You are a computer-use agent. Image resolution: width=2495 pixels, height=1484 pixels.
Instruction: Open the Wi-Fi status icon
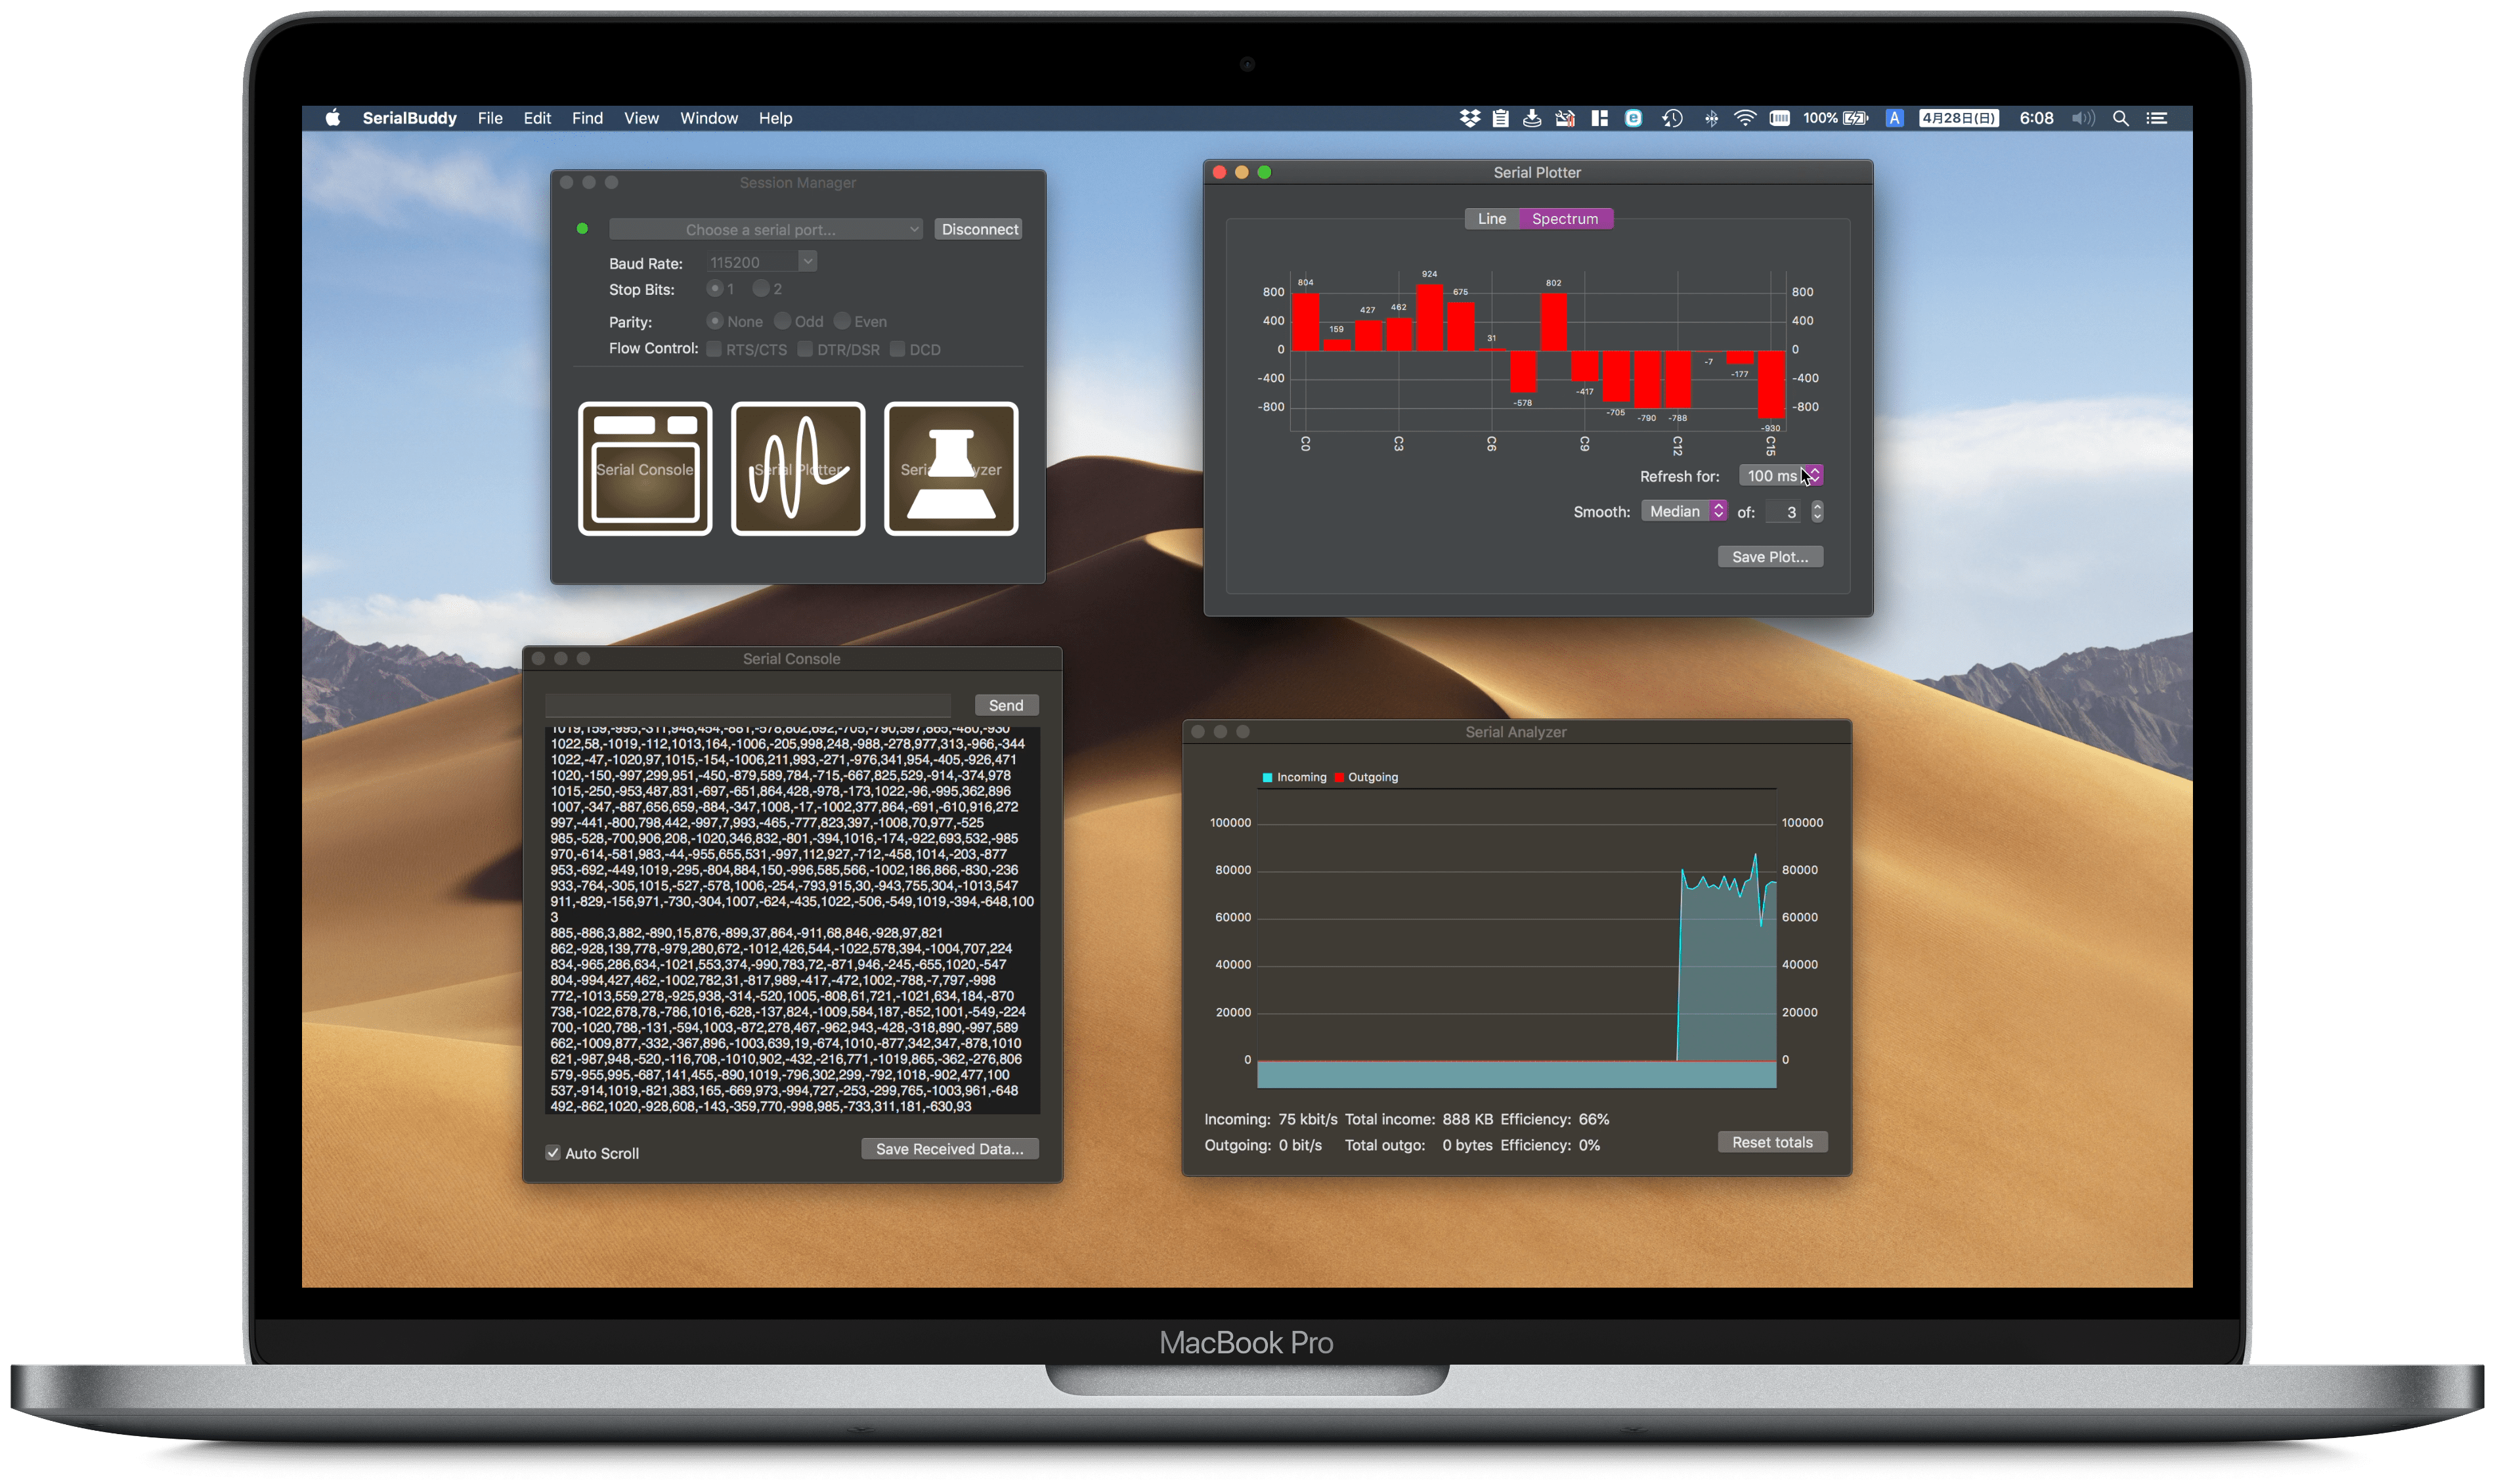point(1745,118)
